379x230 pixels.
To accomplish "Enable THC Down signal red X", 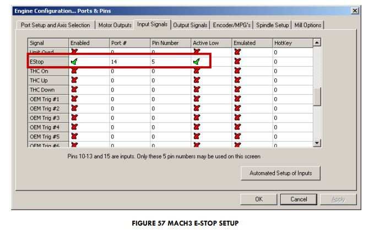I will click(74, 90).
